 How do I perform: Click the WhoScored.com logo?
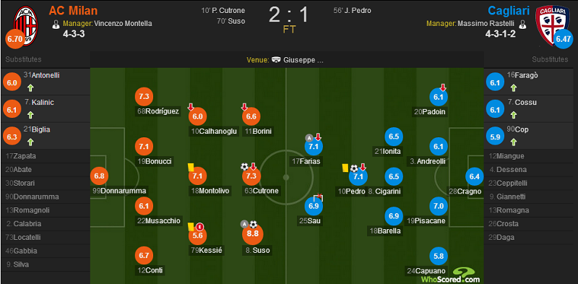pyautogui.click(x=462, y=275)
